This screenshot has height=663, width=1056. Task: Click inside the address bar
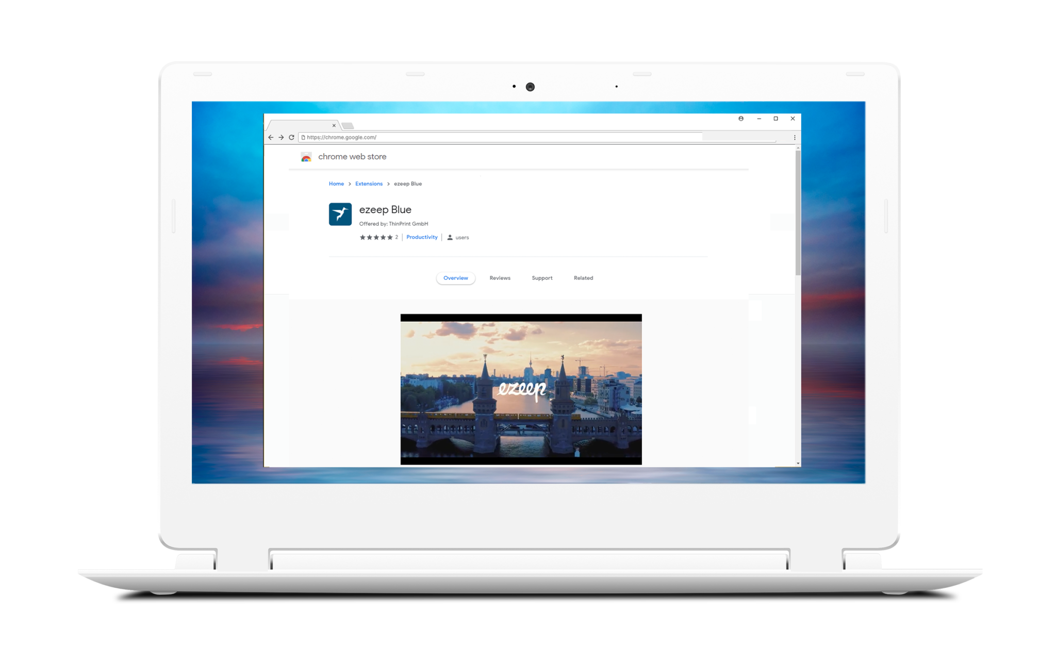[464, 137]
